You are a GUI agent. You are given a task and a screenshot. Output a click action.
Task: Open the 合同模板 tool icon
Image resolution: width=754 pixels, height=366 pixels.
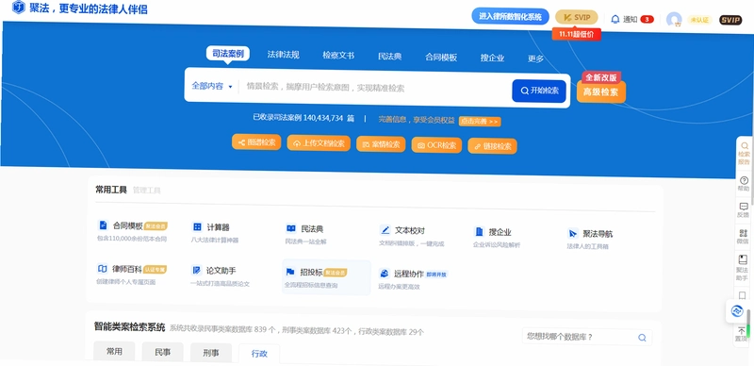pos(103,225)
